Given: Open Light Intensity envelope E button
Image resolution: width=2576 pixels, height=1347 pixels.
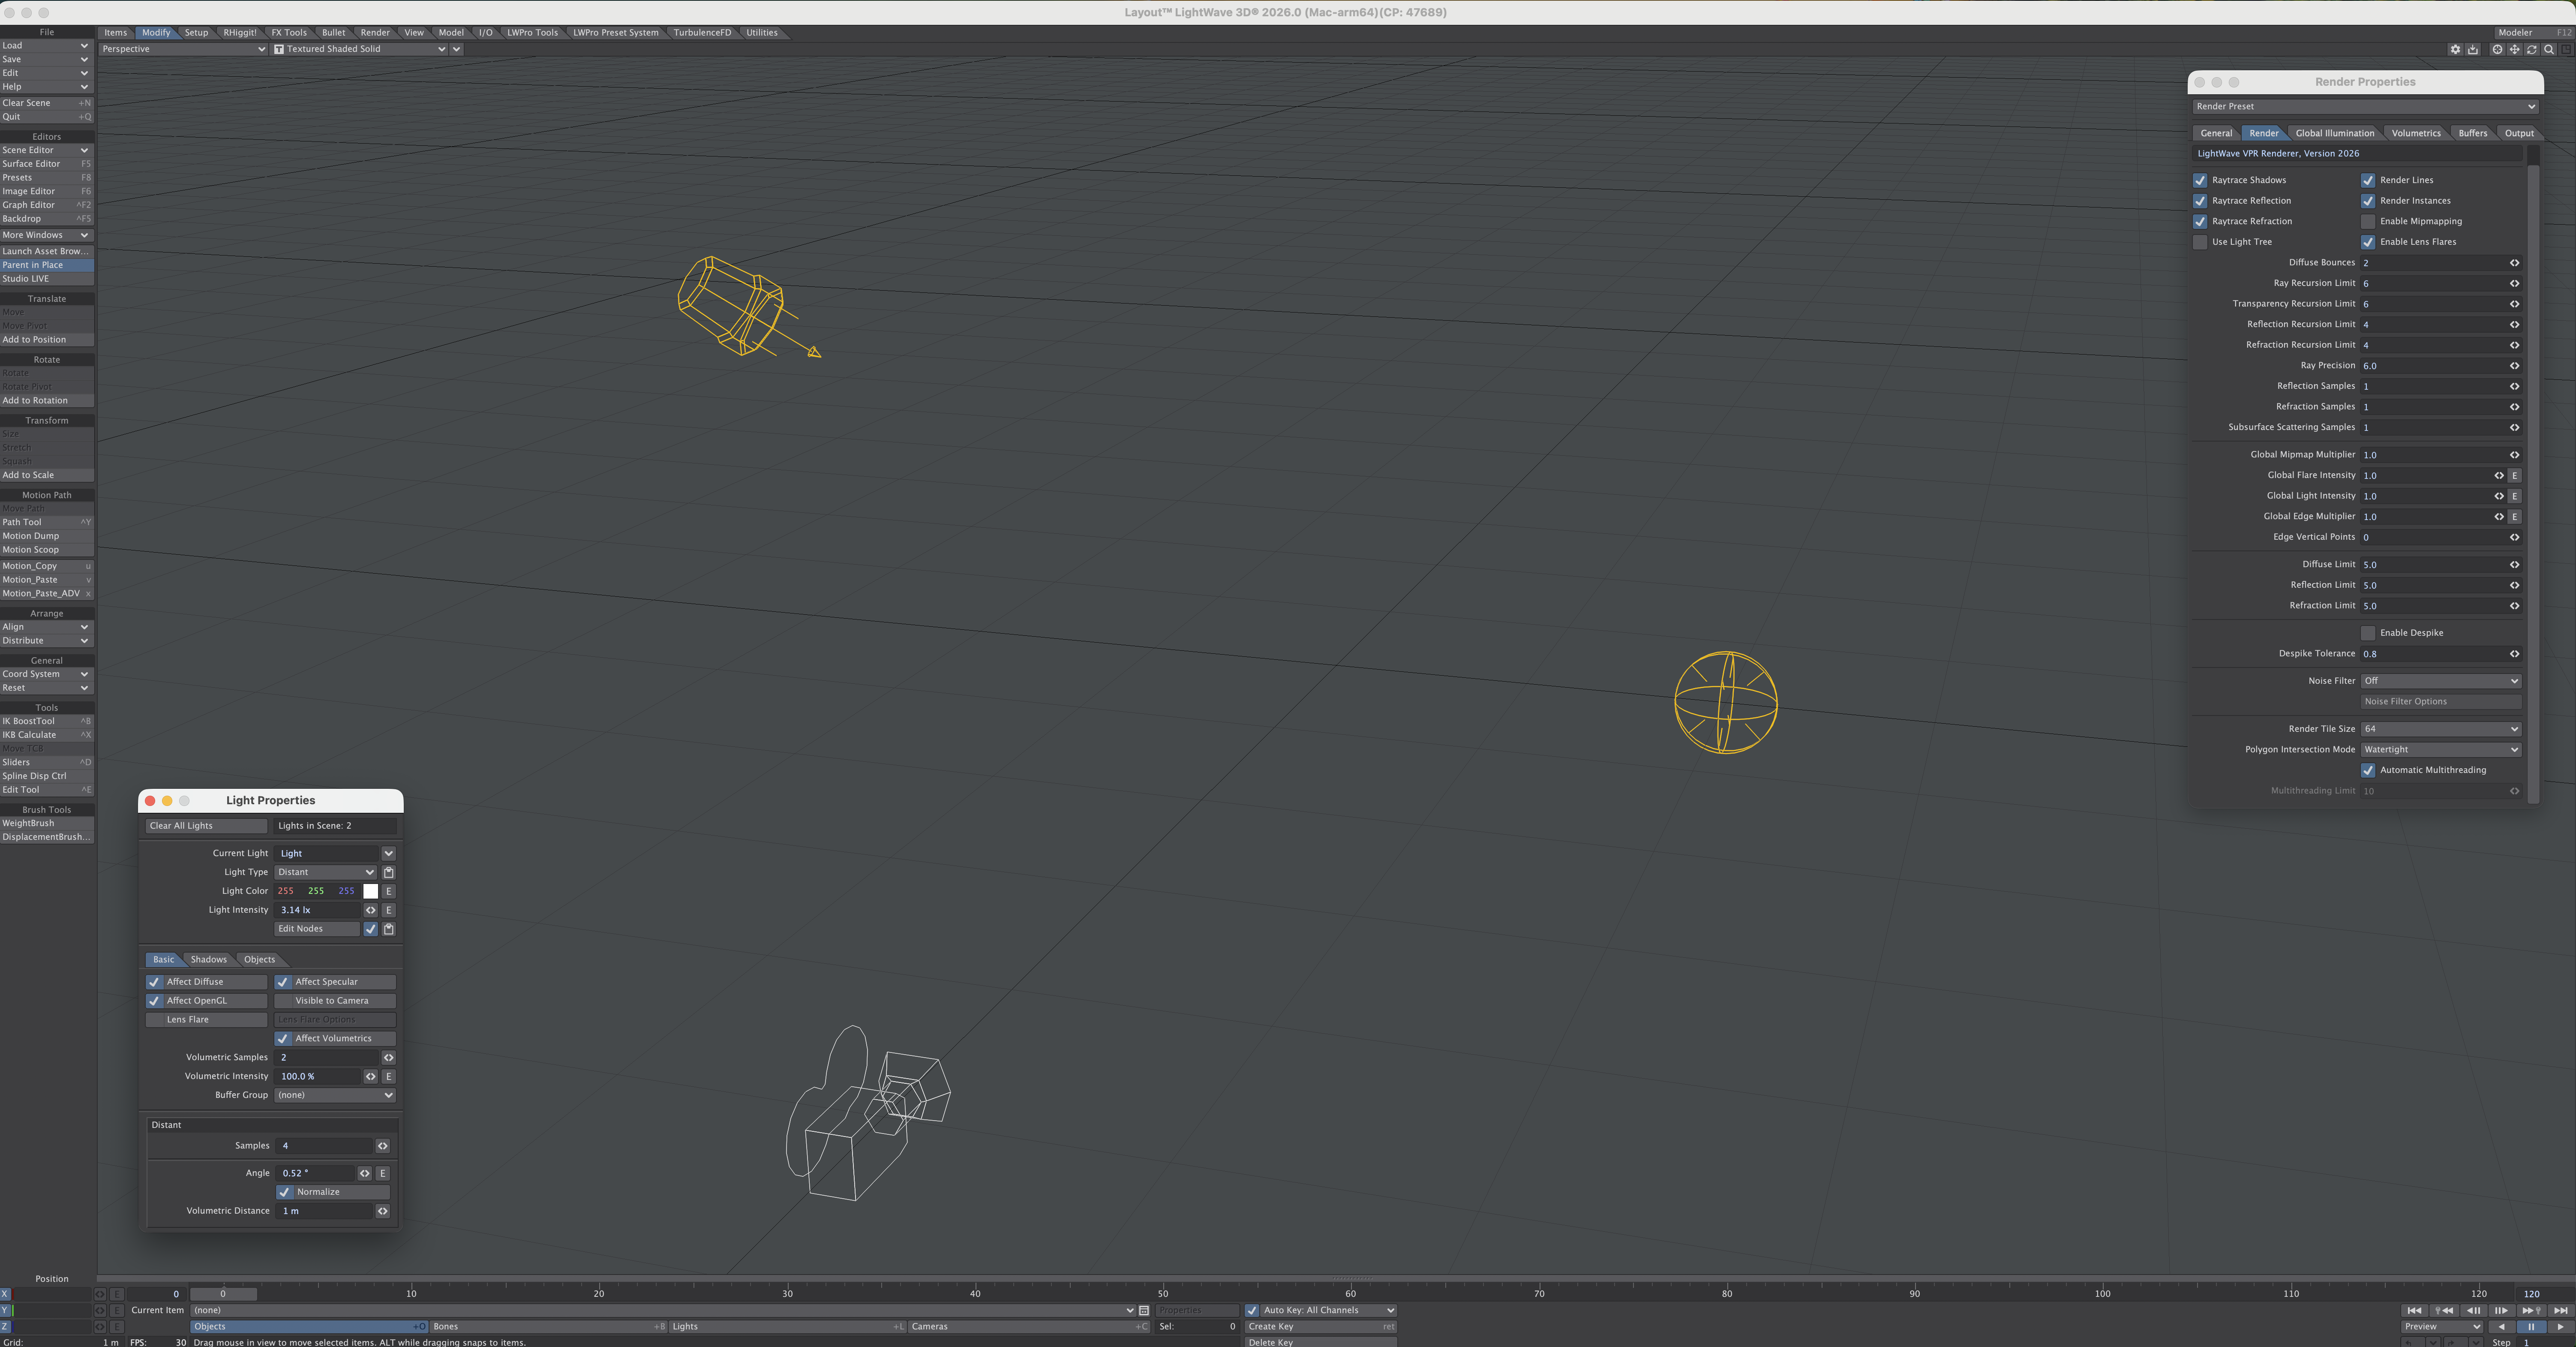Looking at the screenshot, I should point(389,910).
